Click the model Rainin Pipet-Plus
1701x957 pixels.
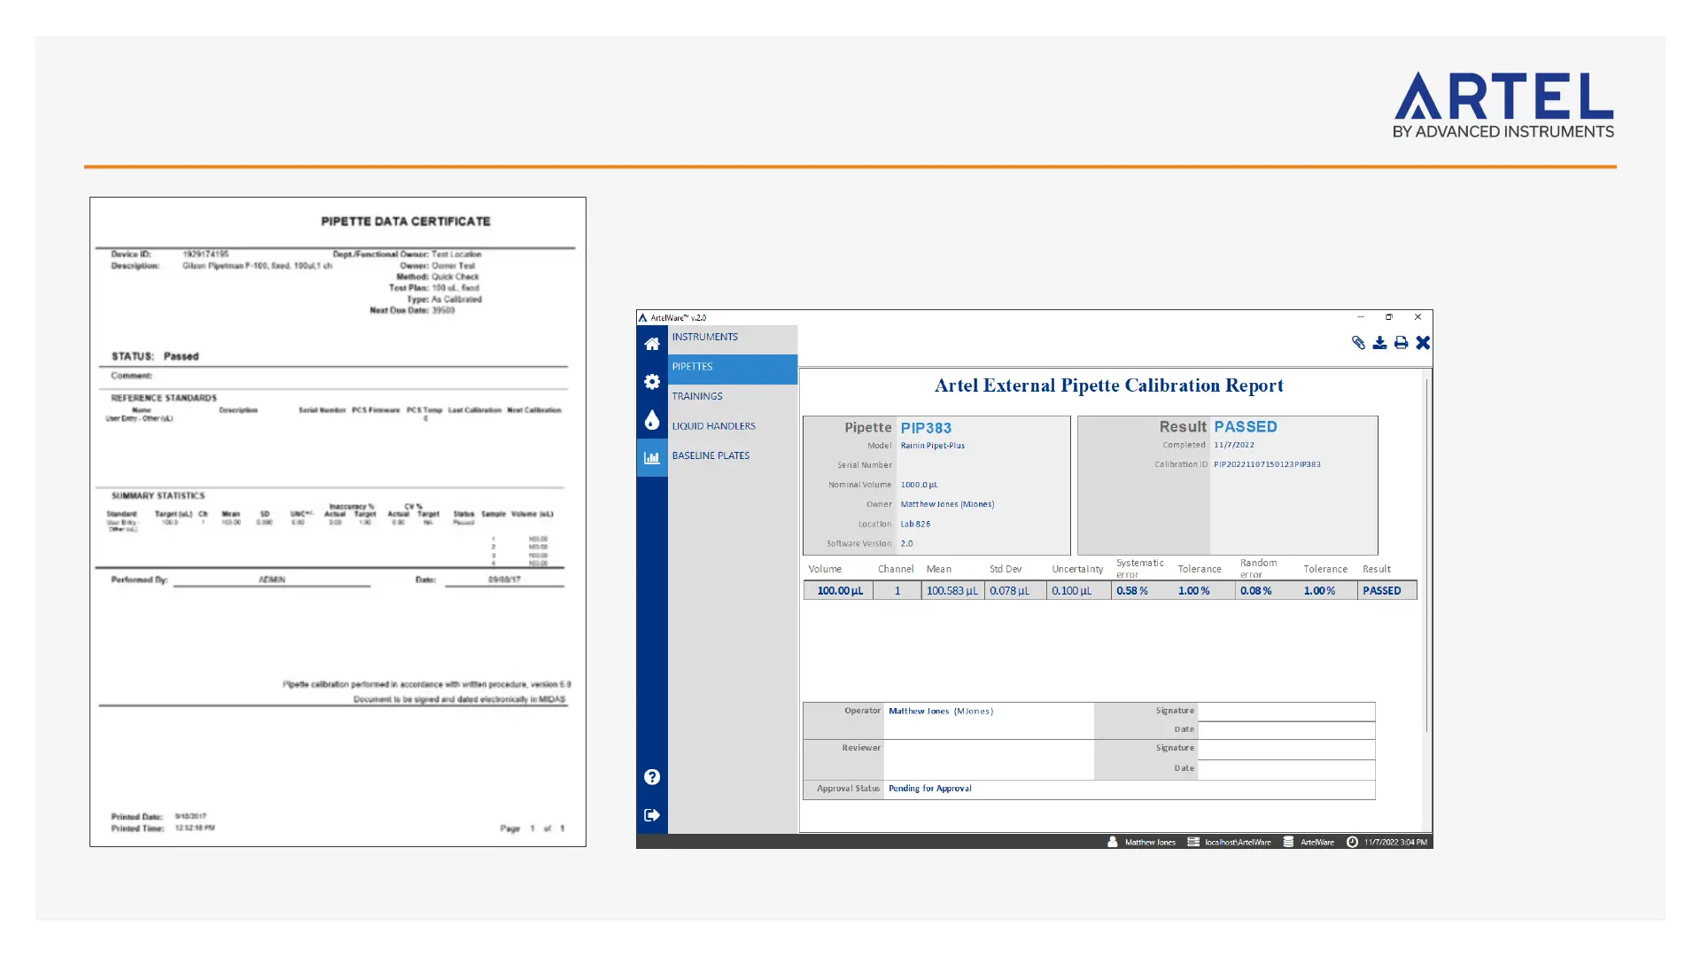pyautogui.click(x=932, y=446)
